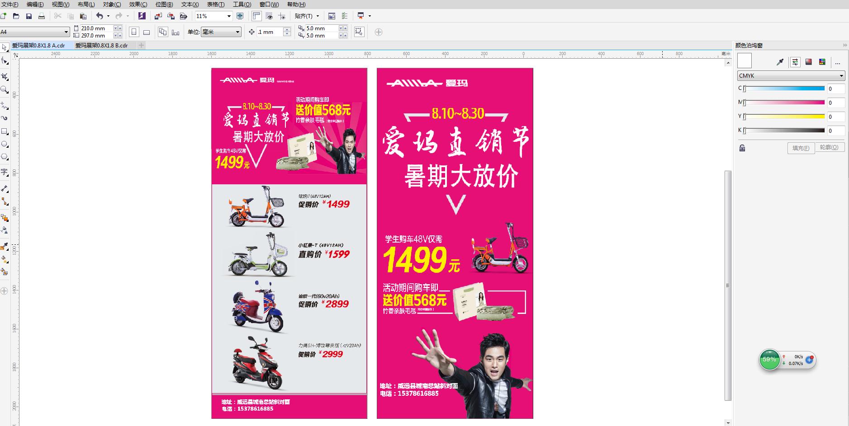Switch to 爱玛展架0.8X1.8 B.cdr tab
Viewport: 849px width, 426px height.
click(102, 45)
